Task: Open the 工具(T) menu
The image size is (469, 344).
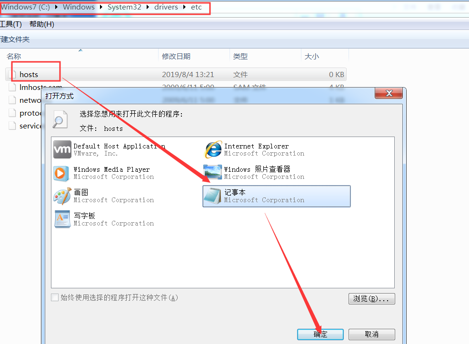Action: (10, 24)
